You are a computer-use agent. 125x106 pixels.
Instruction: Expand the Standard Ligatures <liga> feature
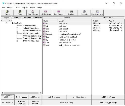pyautogui.click(x=17, y=38)
